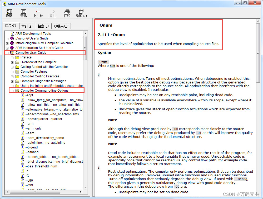
Task: Open the -Aopt topic
Action: click(29, 95)
